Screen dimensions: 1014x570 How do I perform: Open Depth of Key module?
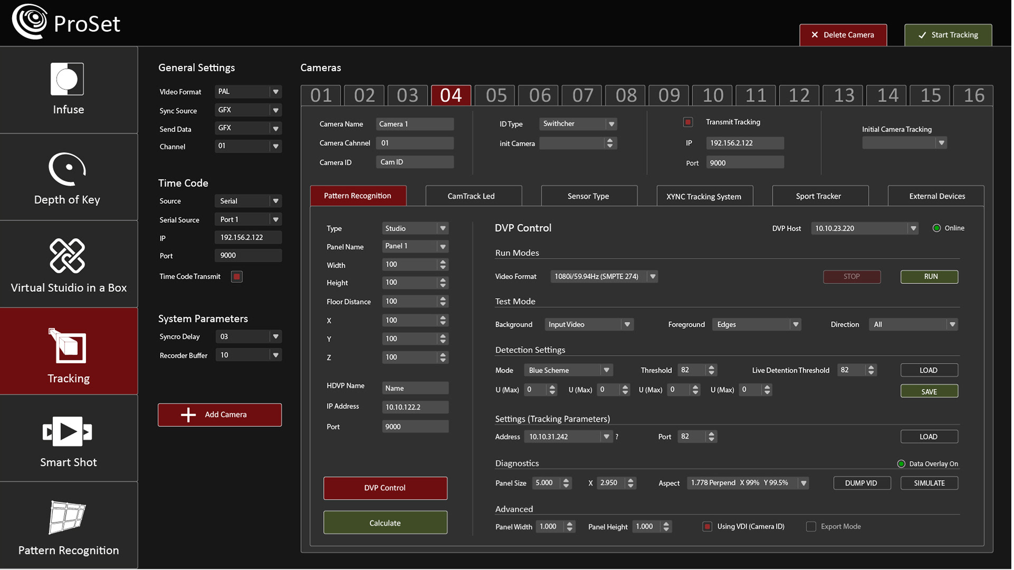click(67, 169)
